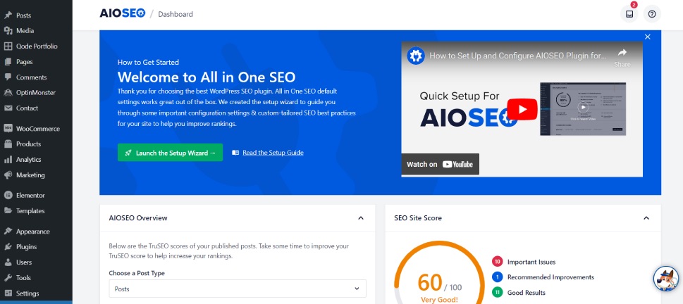The height and width of the screenshot is (304, 683).
Task: Click the red Important Issues badge
Action: point(497,262)
